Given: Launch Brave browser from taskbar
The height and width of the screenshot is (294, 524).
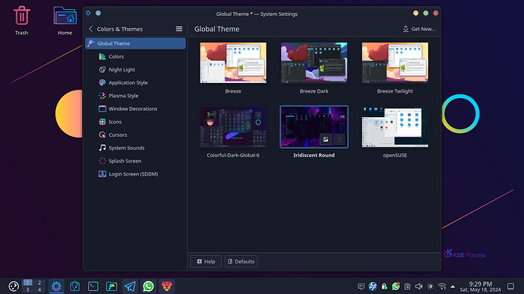Looking at the screenshot, I should (x=167, y=286).
